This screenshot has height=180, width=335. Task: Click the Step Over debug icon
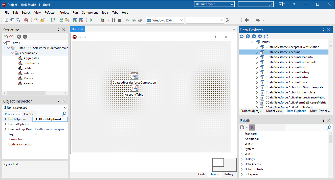[x=134, y=20]
